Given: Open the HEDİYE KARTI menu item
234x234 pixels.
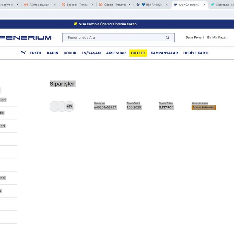Looking at the screenshot, I should coord(196,53).
